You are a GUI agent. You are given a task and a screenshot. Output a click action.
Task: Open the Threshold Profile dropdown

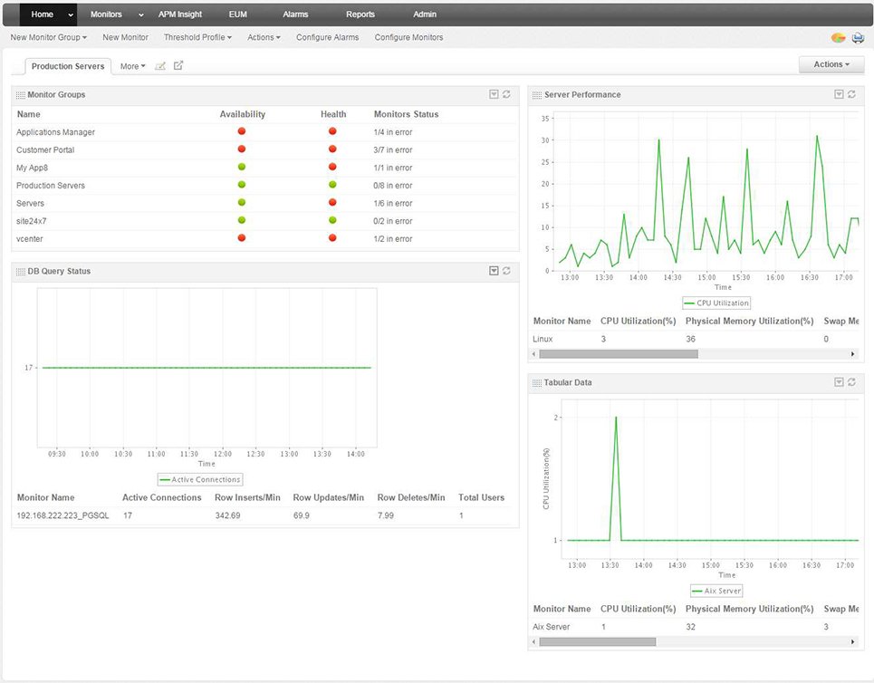197,37
